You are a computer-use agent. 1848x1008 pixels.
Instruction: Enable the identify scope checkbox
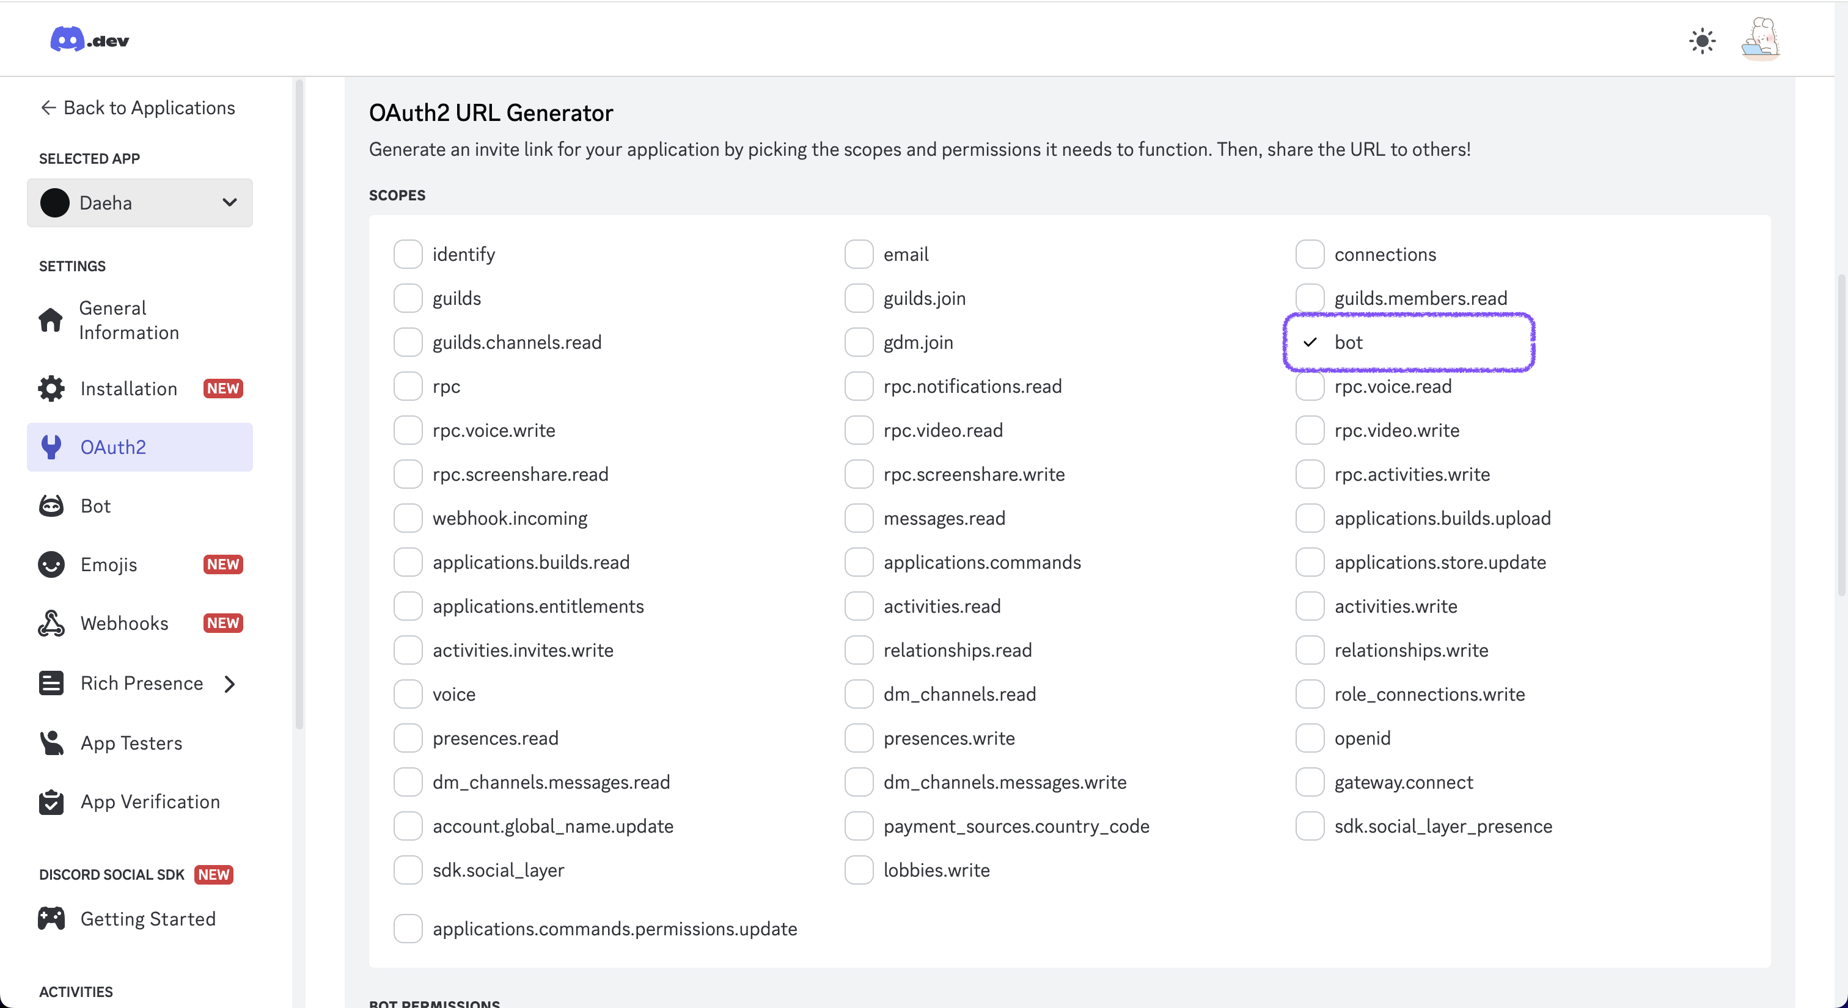[408, 255]
